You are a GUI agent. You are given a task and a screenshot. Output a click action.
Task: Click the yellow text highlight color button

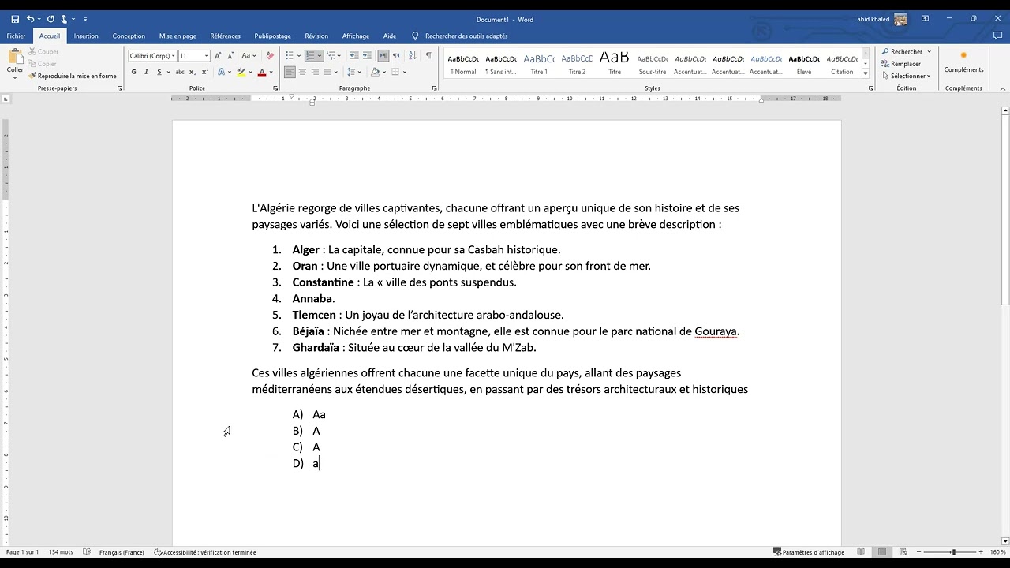click(241, 72)
